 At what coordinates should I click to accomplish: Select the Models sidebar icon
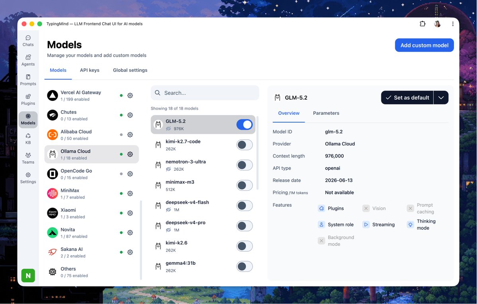point(28,119)
